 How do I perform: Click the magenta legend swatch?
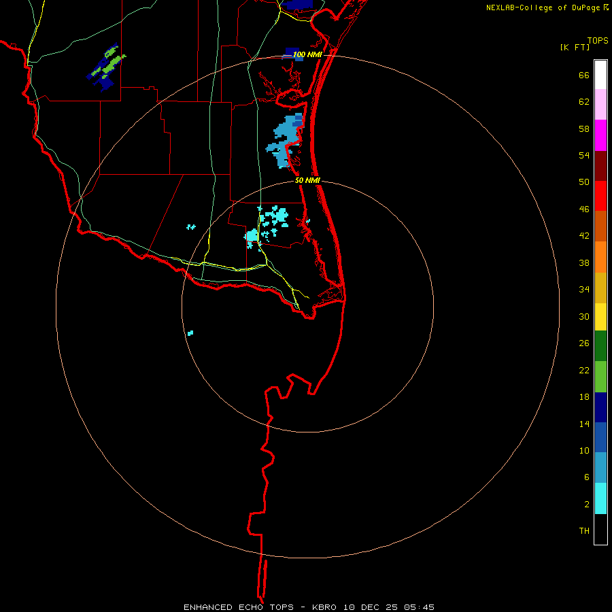600,135
